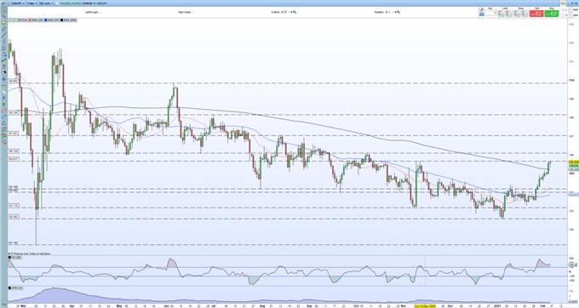Click the black SMA (200) swatch

(61, 20)
